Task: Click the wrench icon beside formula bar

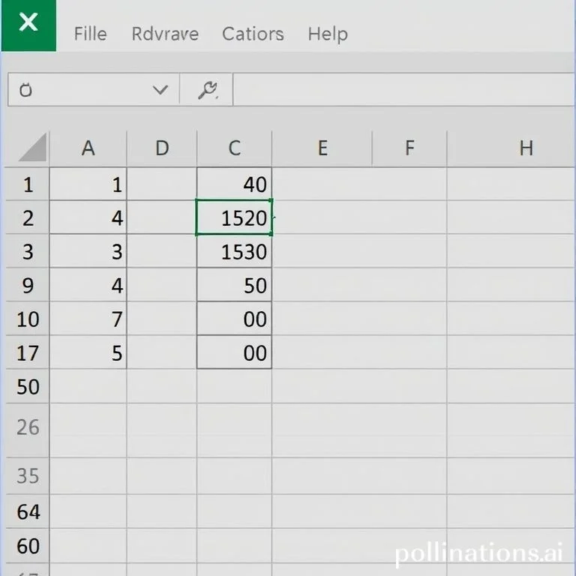Action: pos(208,90)
